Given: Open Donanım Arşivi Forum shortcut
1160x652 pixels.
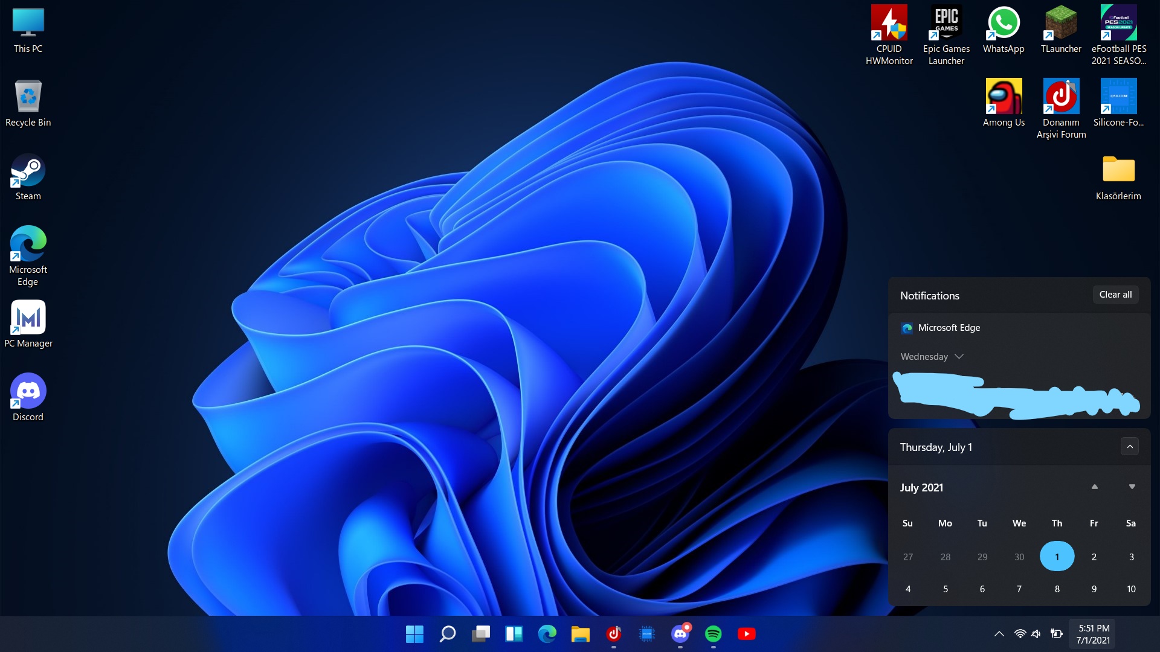Looking at the screenshot, I should 1062,109.
